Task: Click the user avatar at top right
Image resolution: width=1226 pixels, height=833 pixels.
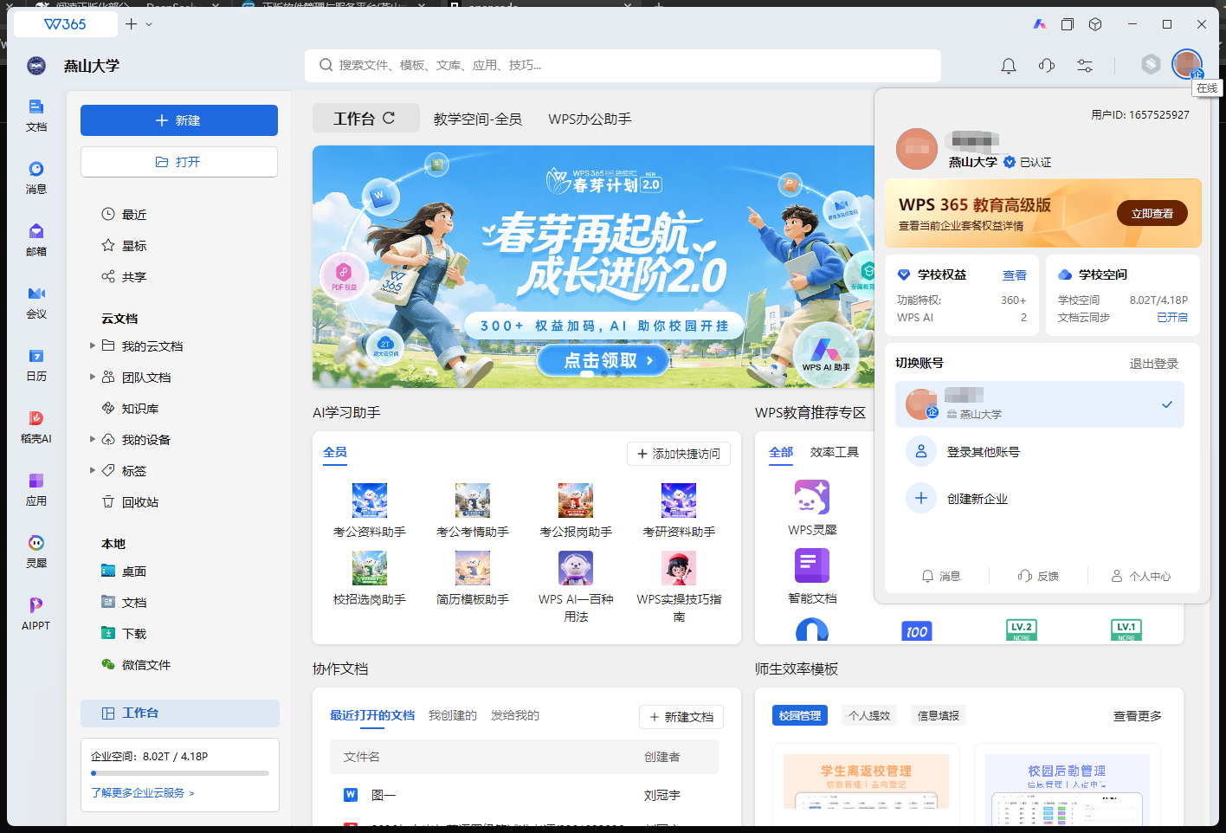Action: coord(1187,64)
